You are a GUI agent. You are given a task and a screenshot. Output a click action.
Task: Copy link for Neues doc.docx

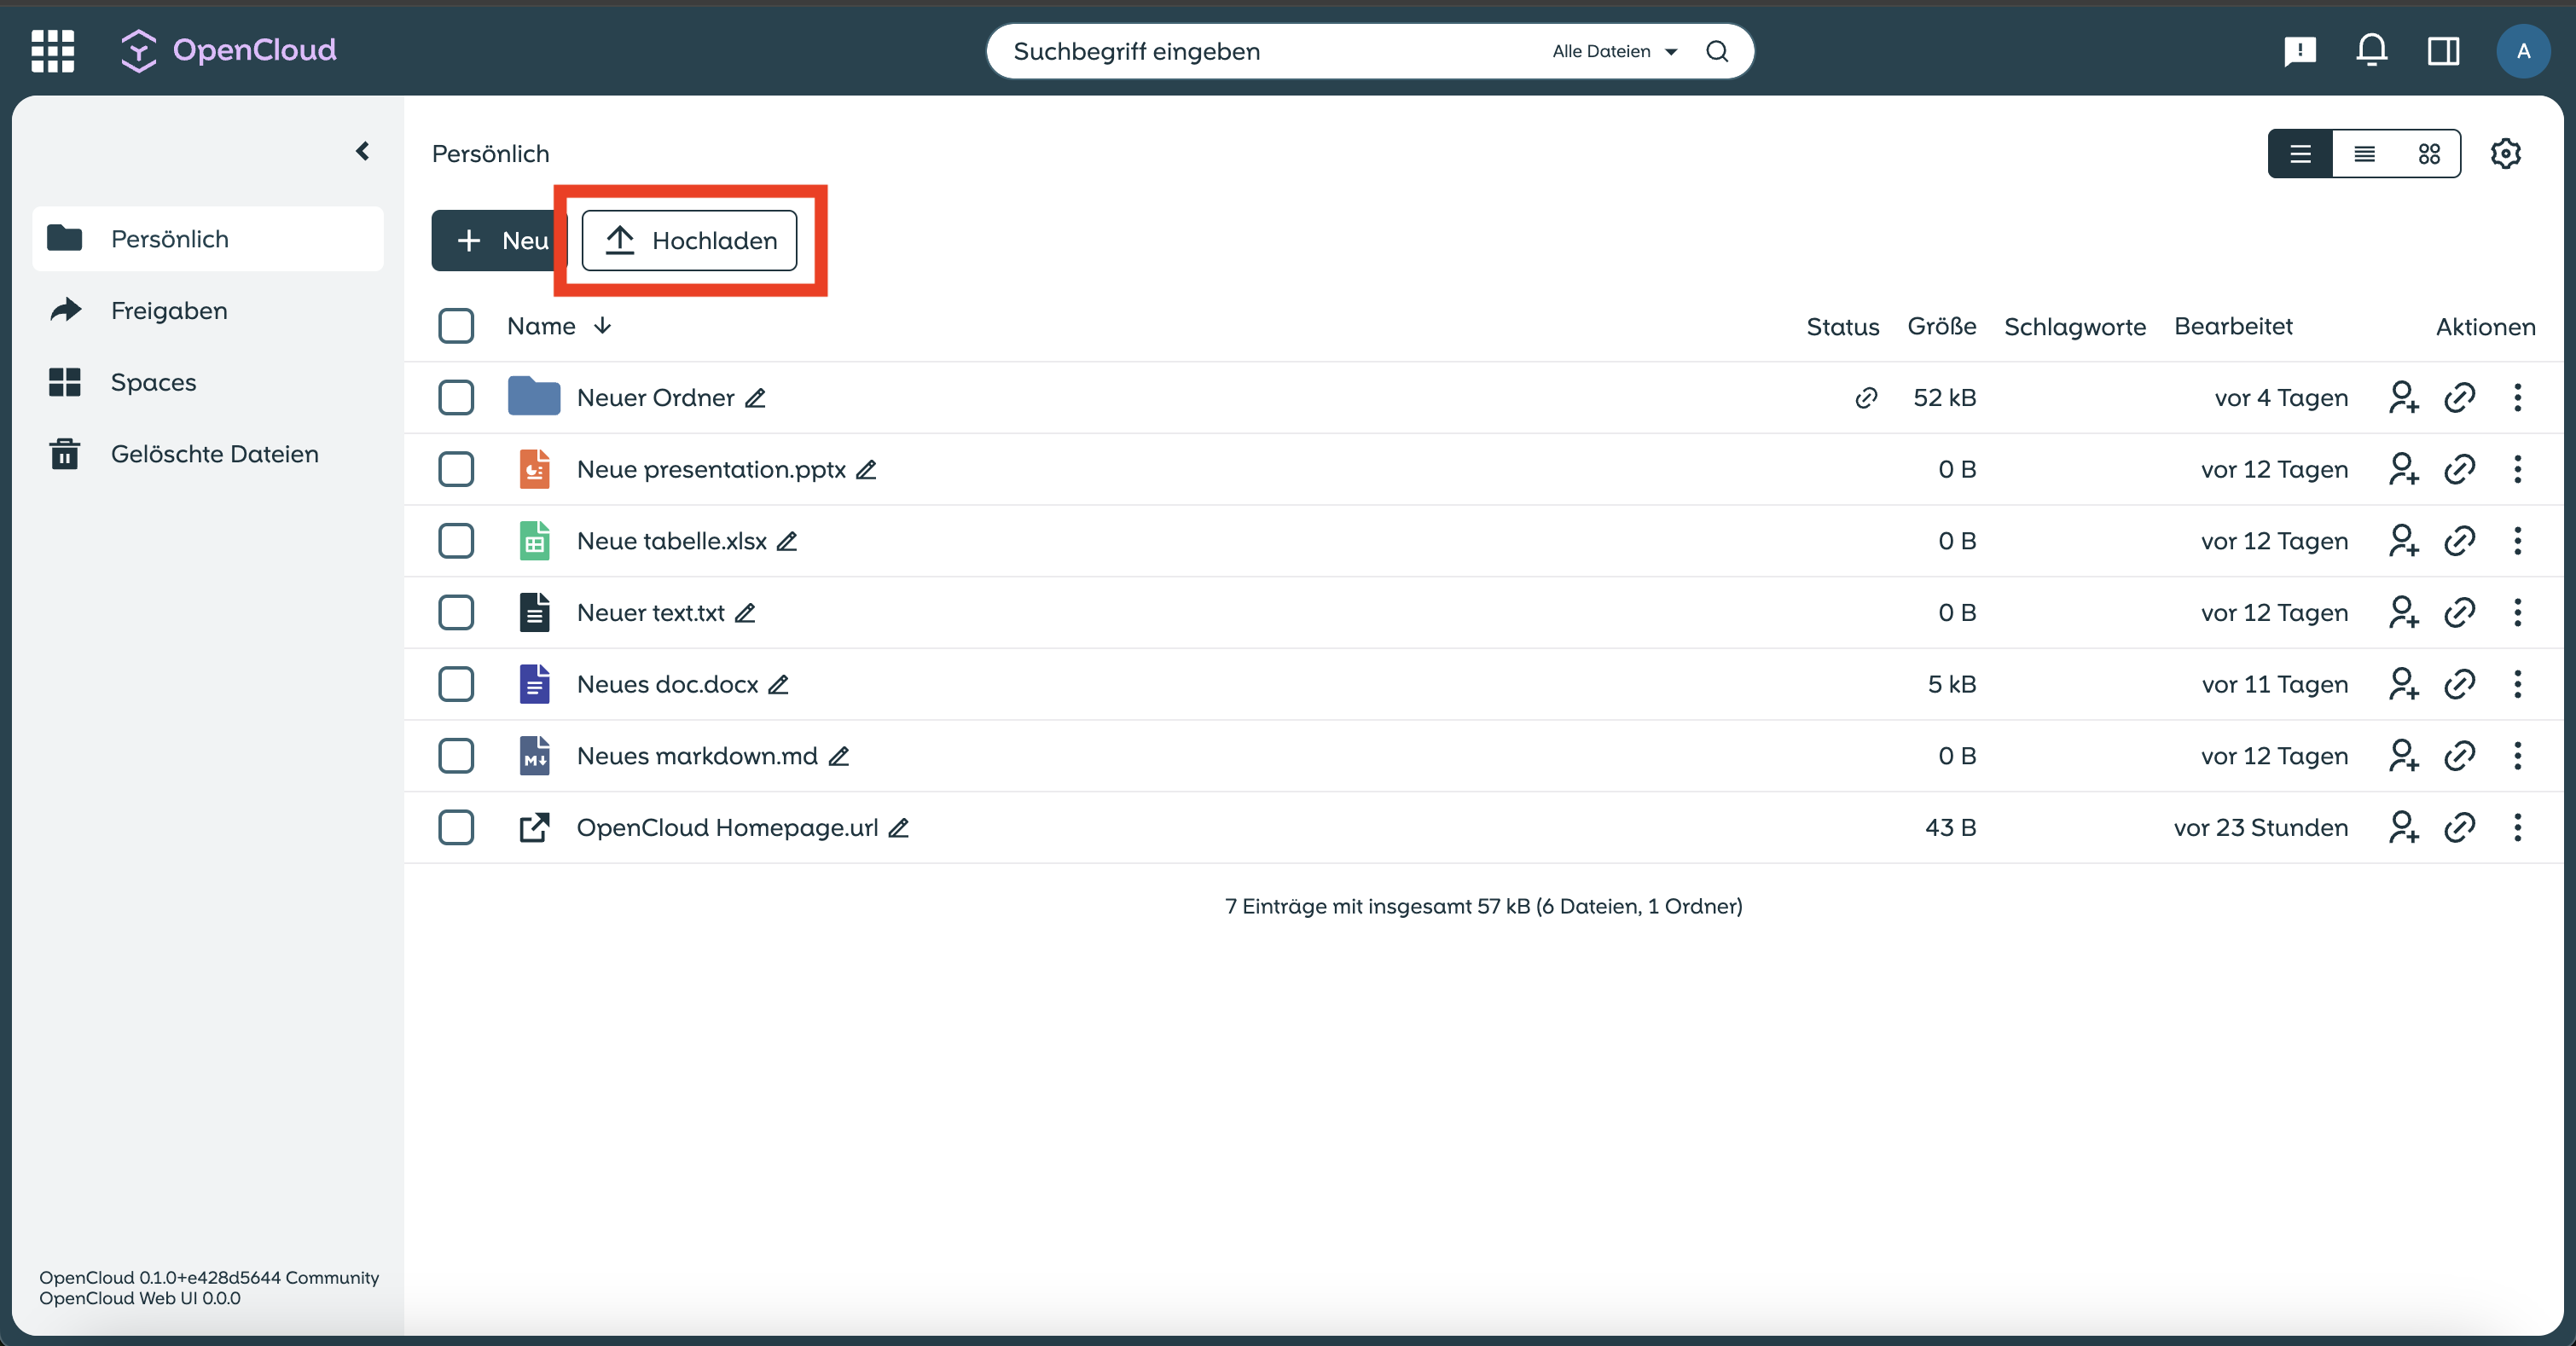2459,684
